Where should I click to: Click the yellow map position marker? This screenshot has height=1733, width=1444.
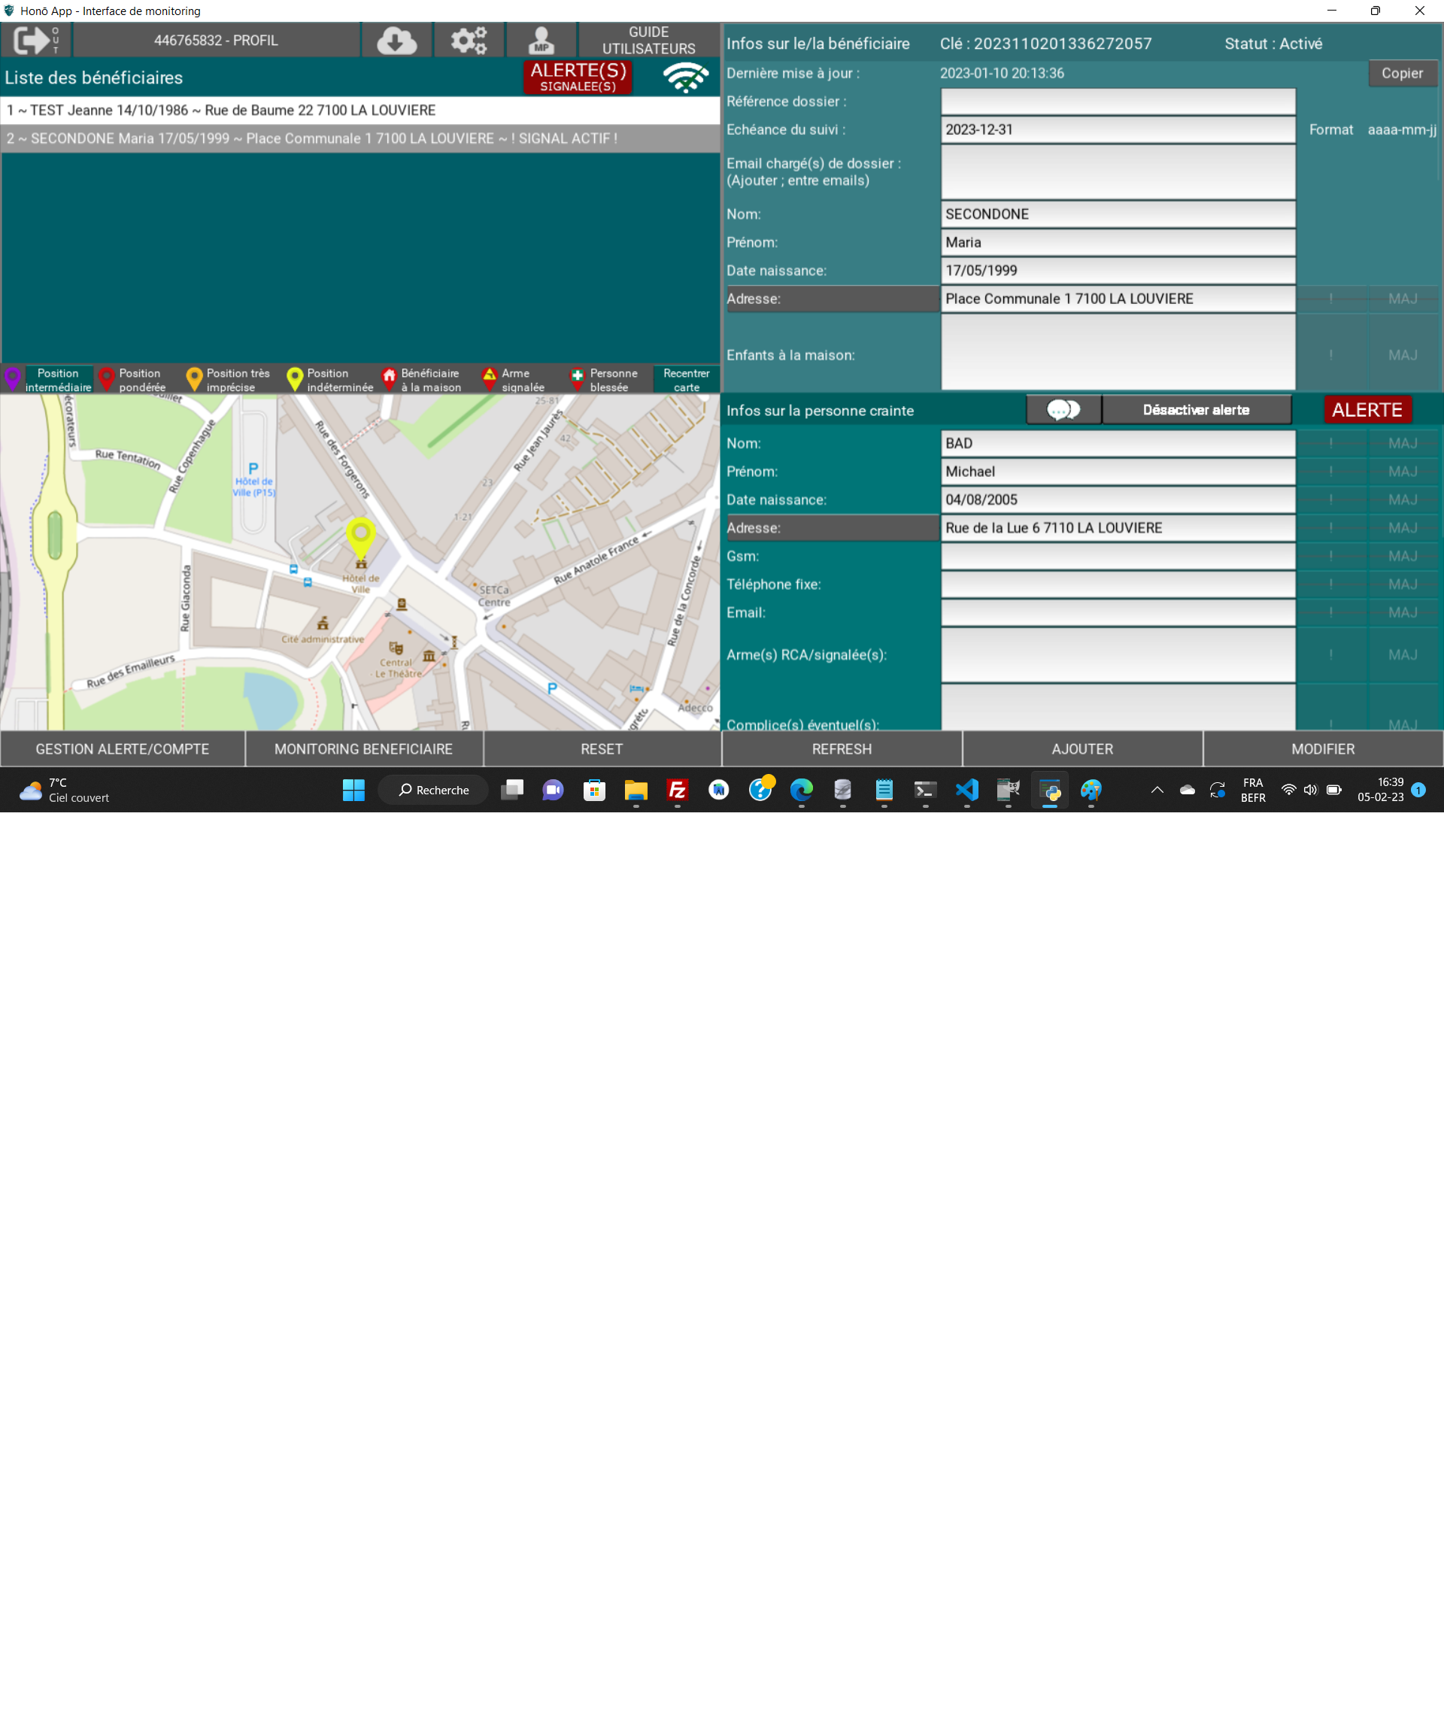[x=360, y=536]
